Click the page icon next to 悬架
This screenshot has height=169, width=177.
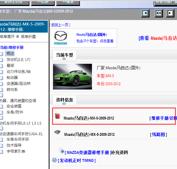pos(1,66)
